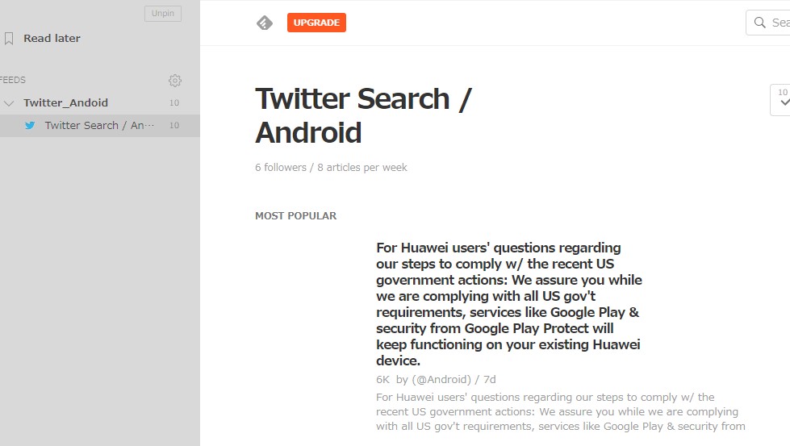
Task: Click unread count beside Twitter_Andoid
Action: click(174, 102)
